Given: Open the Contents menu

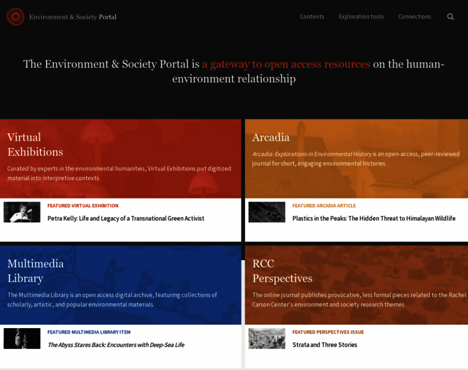Looking at the screenshot, I should coord(312,17).
